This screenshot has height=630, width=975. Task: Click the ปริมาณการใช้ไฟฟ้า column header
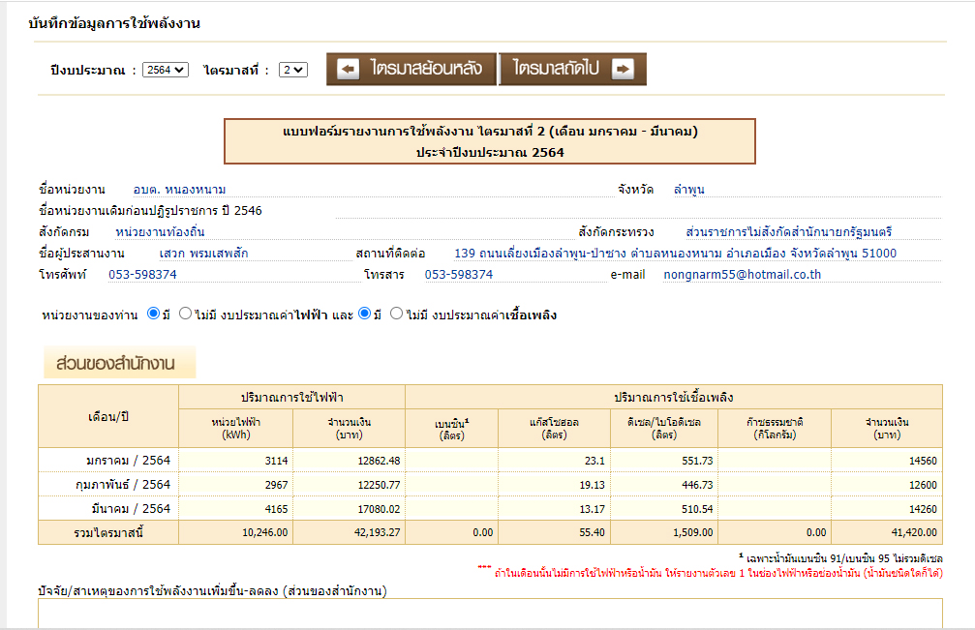tap(291, 397)
